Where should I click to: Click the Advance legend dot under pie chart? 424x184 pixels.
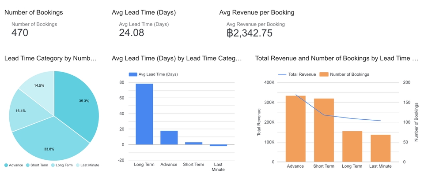point(6,165)
